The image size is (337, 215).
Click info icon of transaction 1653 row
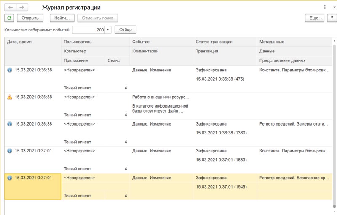[10, 151]
